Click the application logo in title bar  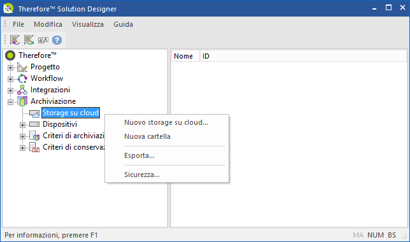(x=8, y=8)
